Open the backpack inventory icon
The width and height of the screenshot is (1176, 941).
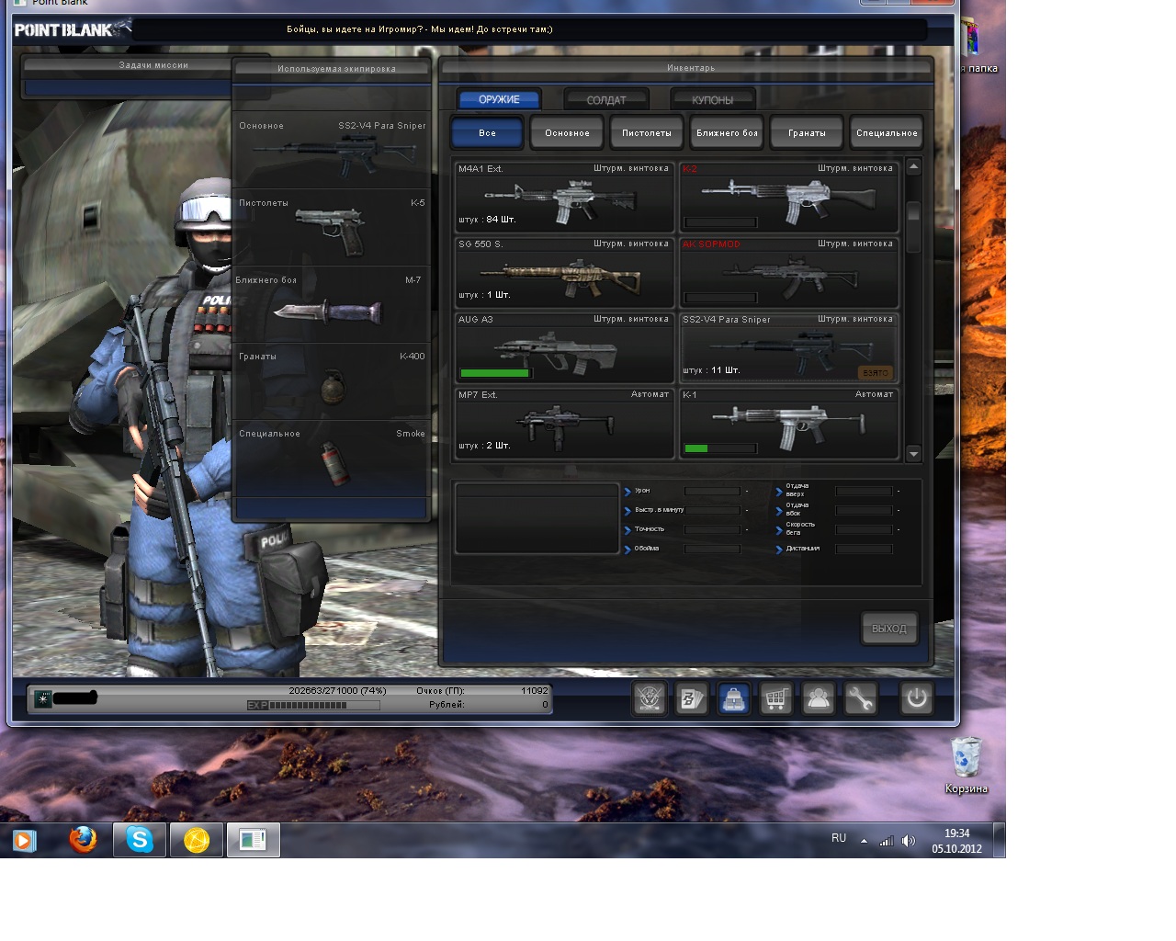(x=734, y=699)
